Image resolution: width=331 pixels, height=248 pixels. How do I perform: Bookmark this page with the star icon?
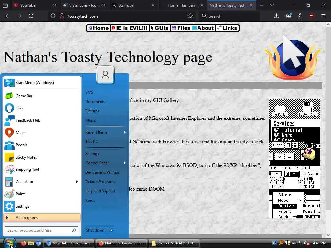click(190, 16)
